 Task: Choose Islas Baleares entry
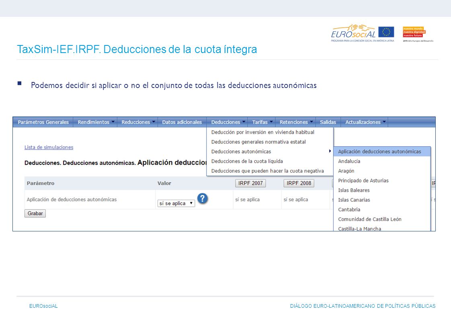[382, 190]
